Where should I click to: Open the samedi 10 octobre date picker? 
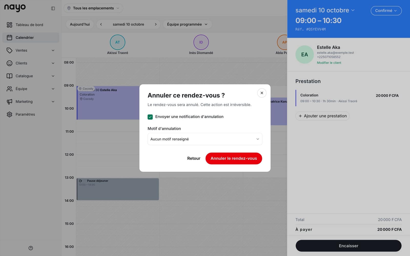[x=128, y=24]
